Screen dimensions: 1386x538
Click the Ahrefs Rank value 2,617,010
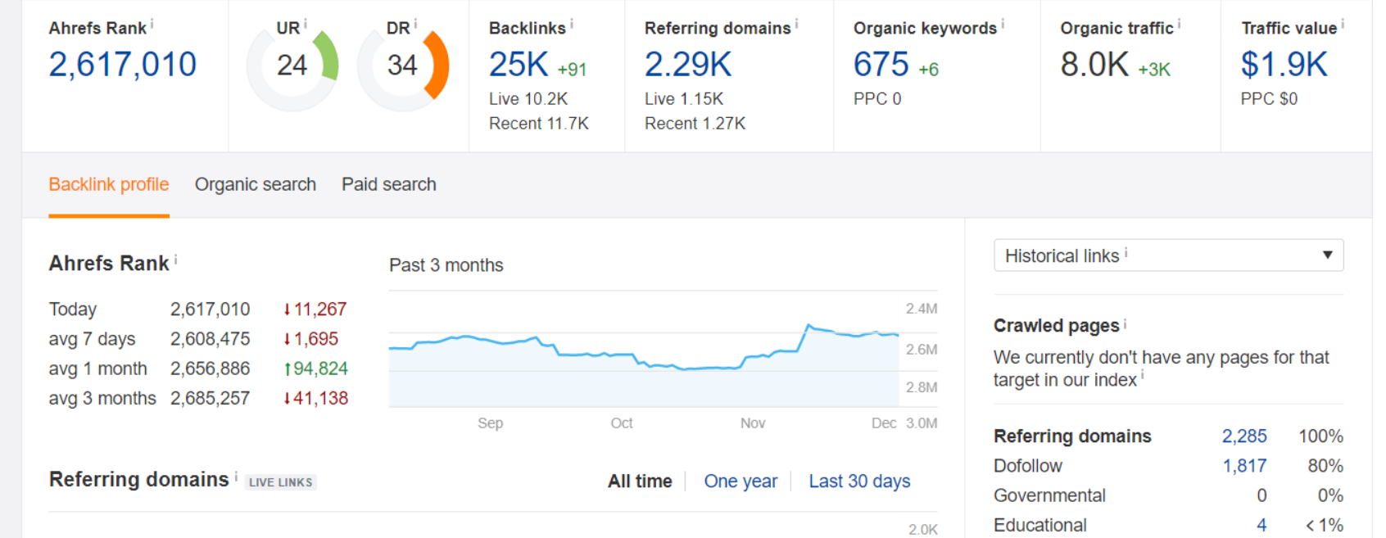click(123, 65)
